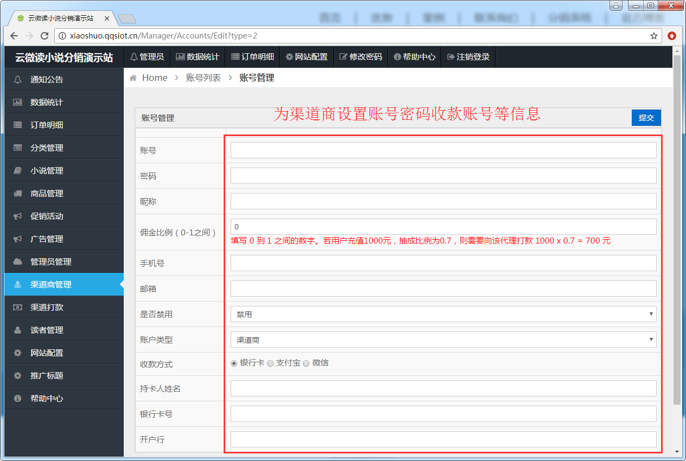Click the 昵称 input field

tap(443, 201)
